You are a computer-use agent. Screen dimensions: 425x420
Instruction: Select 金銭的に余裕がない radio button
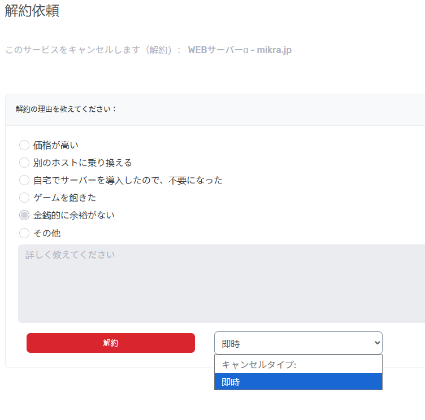24,215
